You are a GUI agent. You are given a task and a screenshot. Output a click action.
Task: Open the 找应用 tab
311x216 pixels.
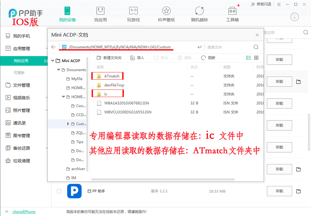(x=100, y=14)
